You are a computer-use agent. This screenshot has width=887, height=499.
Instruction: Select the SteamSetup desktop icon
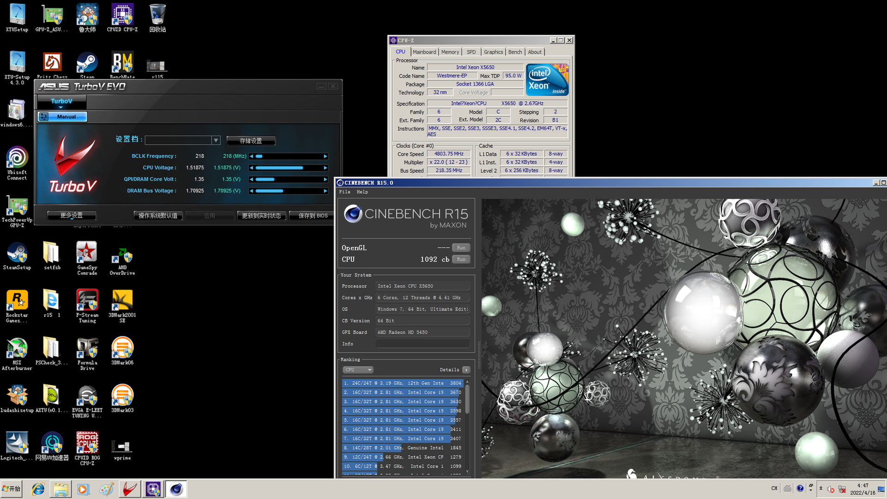tap(17, 256)
